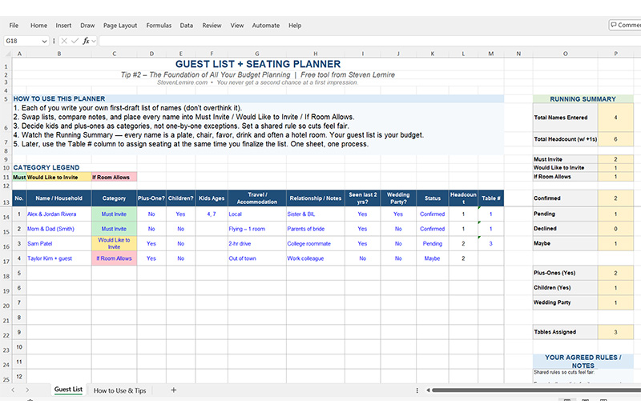The height and width of the screenshot is (416, 641).
Task: Click the HOW TO USE THIS PLANNER heading
Action: [59, 98]
